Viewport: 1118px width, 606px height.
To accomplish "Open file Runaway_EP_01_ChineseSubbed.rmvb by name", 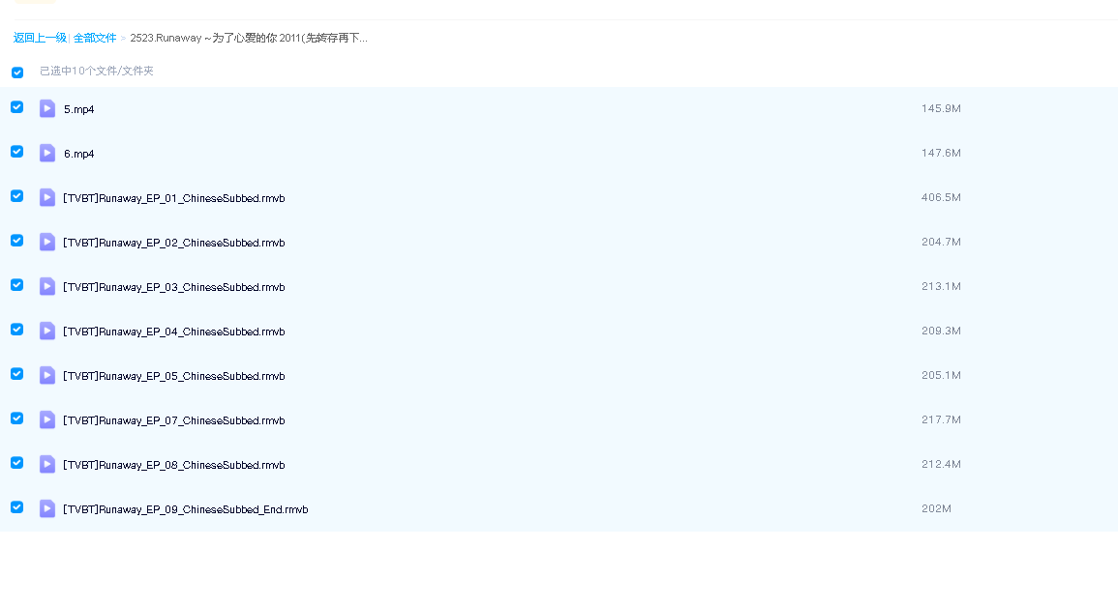I will 174,198.
